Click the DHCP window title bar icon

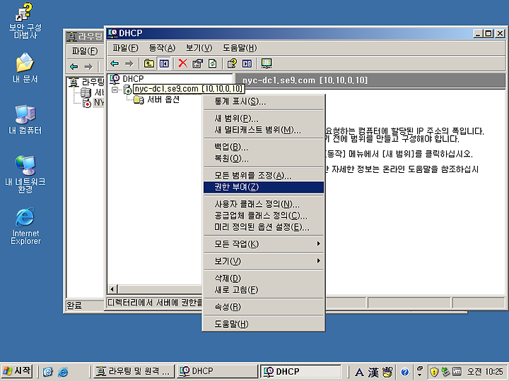tap(112, 33)
